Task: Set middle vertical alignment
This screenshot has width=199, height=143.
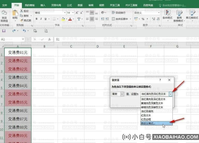Action: (92, 13)
